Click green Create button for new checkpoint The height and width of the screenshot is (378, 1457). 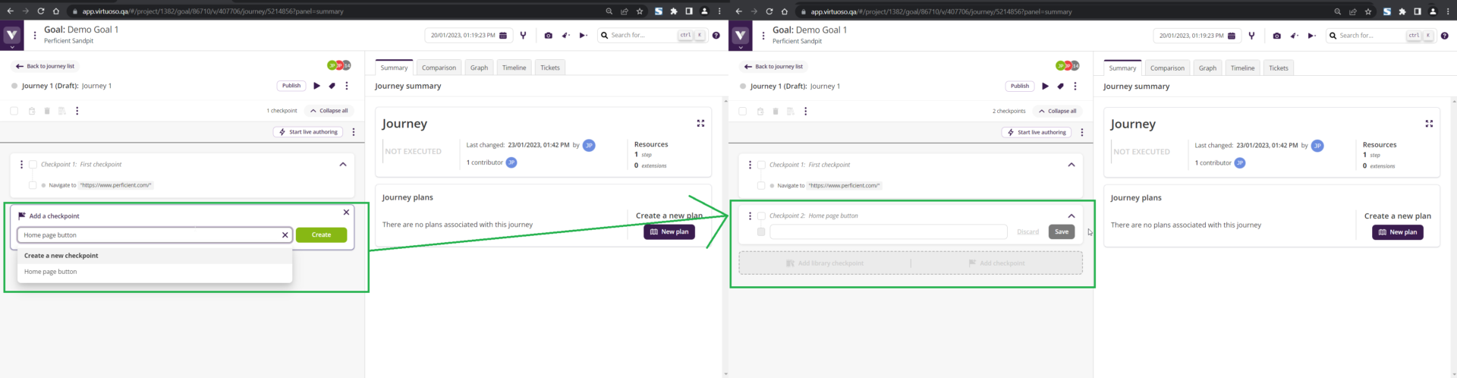321,235
